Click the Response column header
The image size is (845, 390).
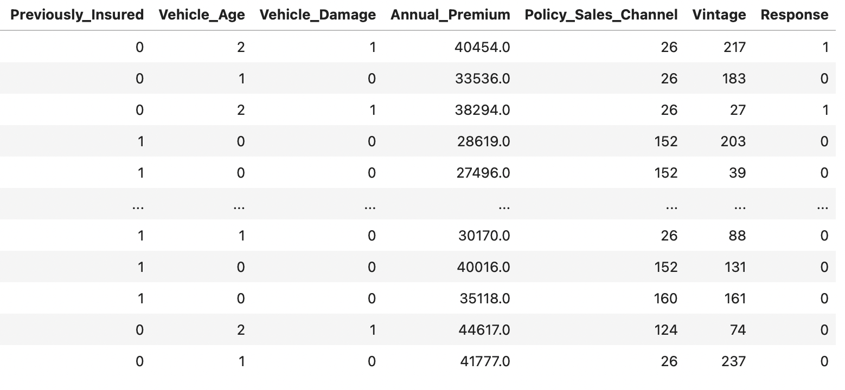(x=795, y=15)
